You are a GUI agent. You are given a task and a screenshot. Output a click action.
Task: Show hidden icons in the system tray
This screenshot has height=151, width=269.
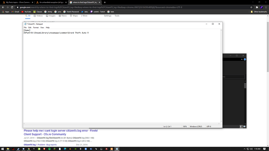[245, 149]
